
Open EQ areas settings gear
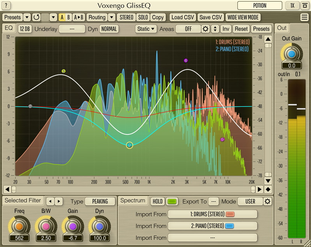pyautogui.click(x=205, y=29)
